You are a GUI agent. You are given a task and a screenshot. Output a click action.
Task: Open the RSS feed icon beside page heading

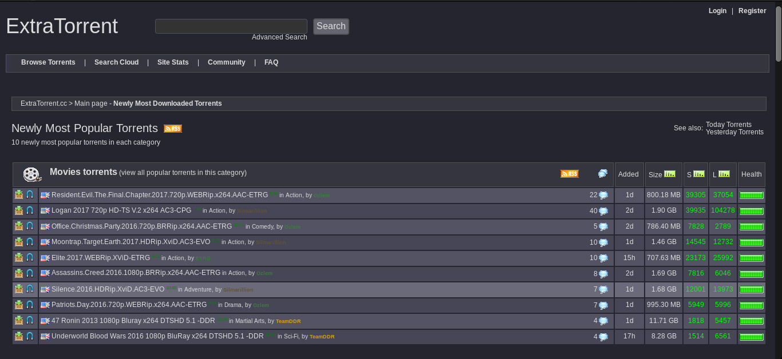pyautogui.click(x=172, y=129)
